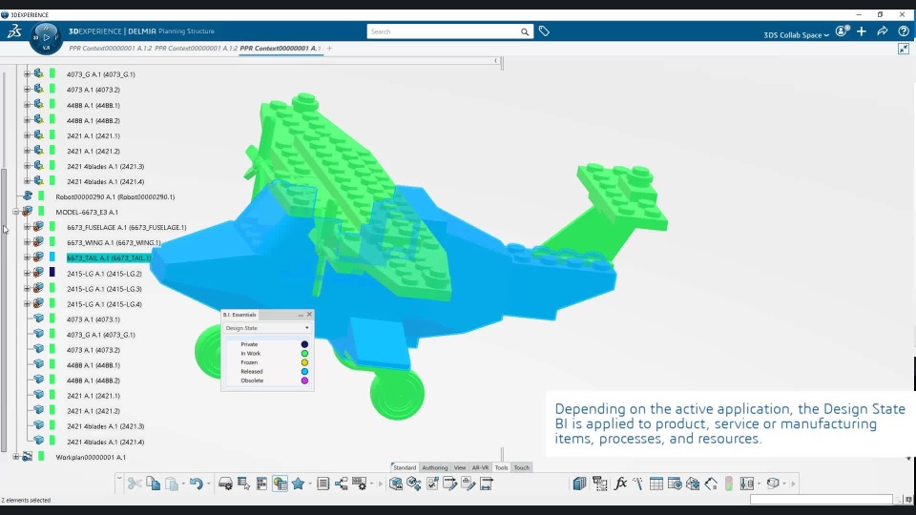Viewport: 916px width, 515px height.
Task: Select Robot00000290 A.1 tree item
Action: [115, 196]
